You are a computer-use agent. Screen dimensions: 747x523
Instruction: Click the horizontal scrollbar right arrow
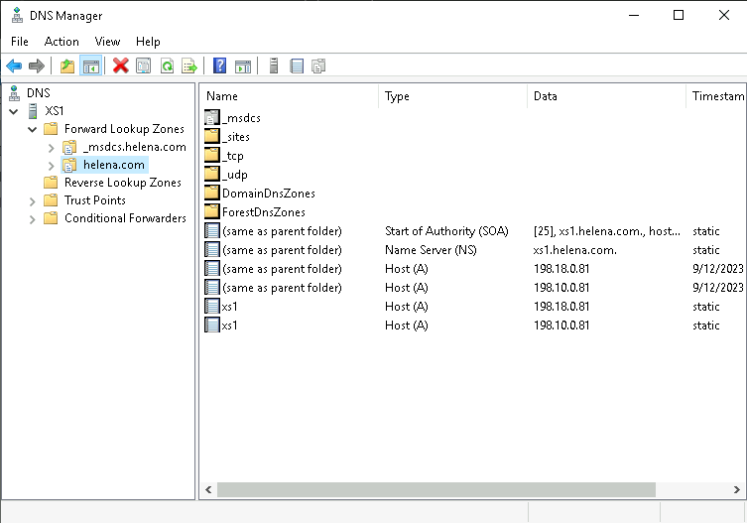click(737, 490)
